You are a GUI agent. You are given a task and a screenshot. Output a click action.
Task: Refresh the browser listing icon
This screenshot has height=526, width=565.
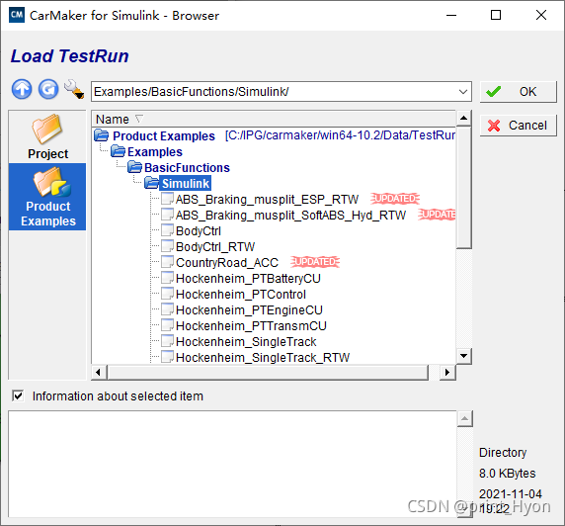click(x=48, y=89)
